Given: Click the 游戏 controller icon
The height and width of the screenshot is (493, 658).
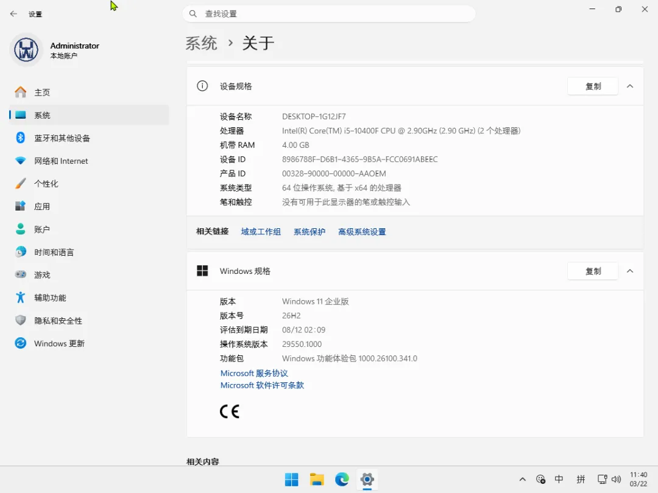Looking at the screenshot, I should point(20,274).
